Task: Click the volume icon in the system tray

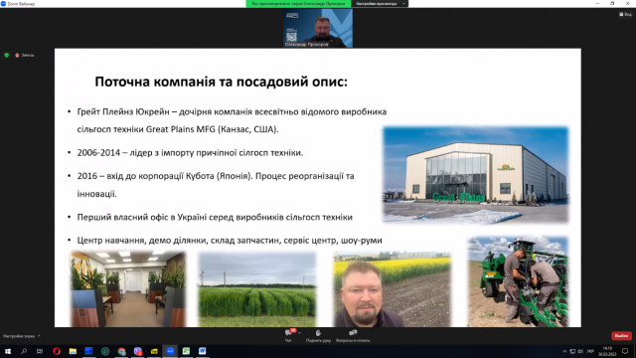Action: [580, 351]
